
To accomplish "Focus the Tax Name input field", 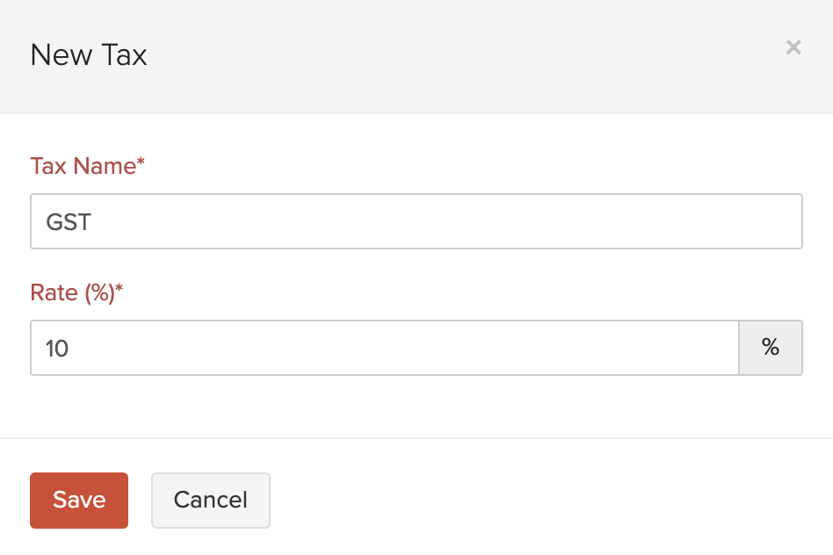I will pyautogui.click(x=416, y=221).
